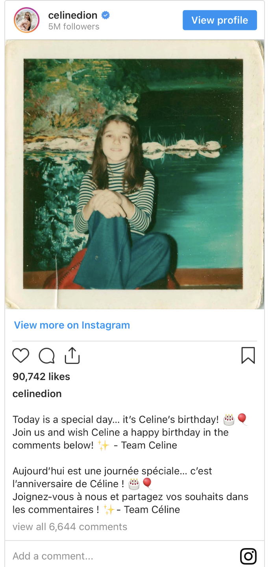Screen dimensions: 272x567
Task: Focus the Add a comment field
Action: [118, 556]
